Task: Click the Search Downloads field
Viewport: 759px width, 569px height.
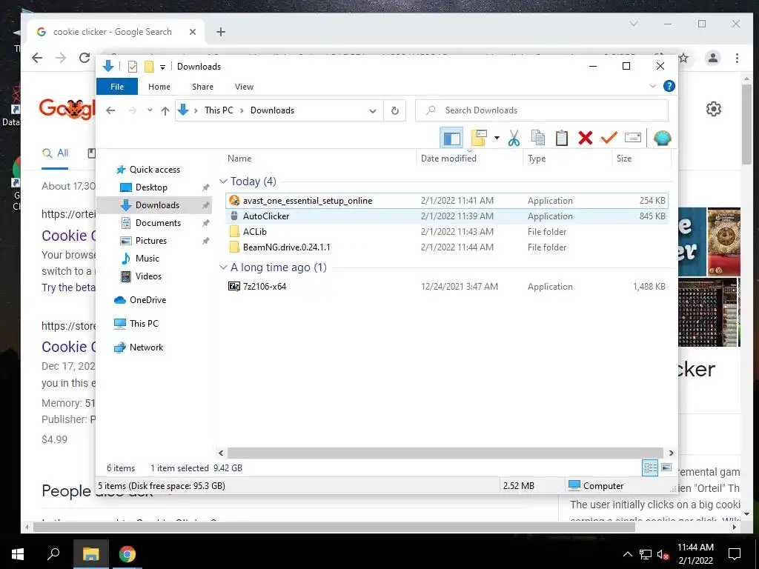Action: tap(542, 110)
